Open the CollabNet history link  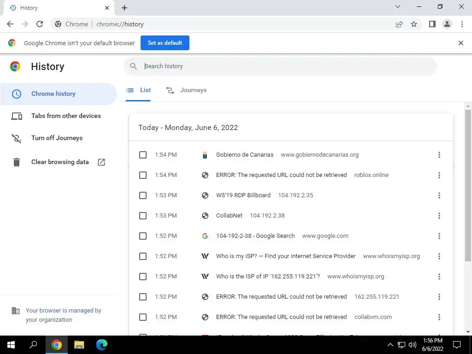tap(230, 216)
